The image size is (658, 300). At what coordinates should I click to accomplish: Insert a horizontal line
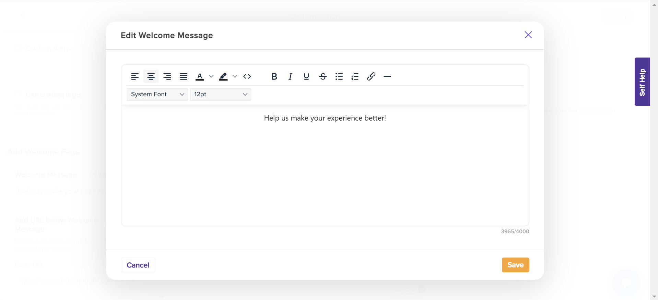(387, 76)
